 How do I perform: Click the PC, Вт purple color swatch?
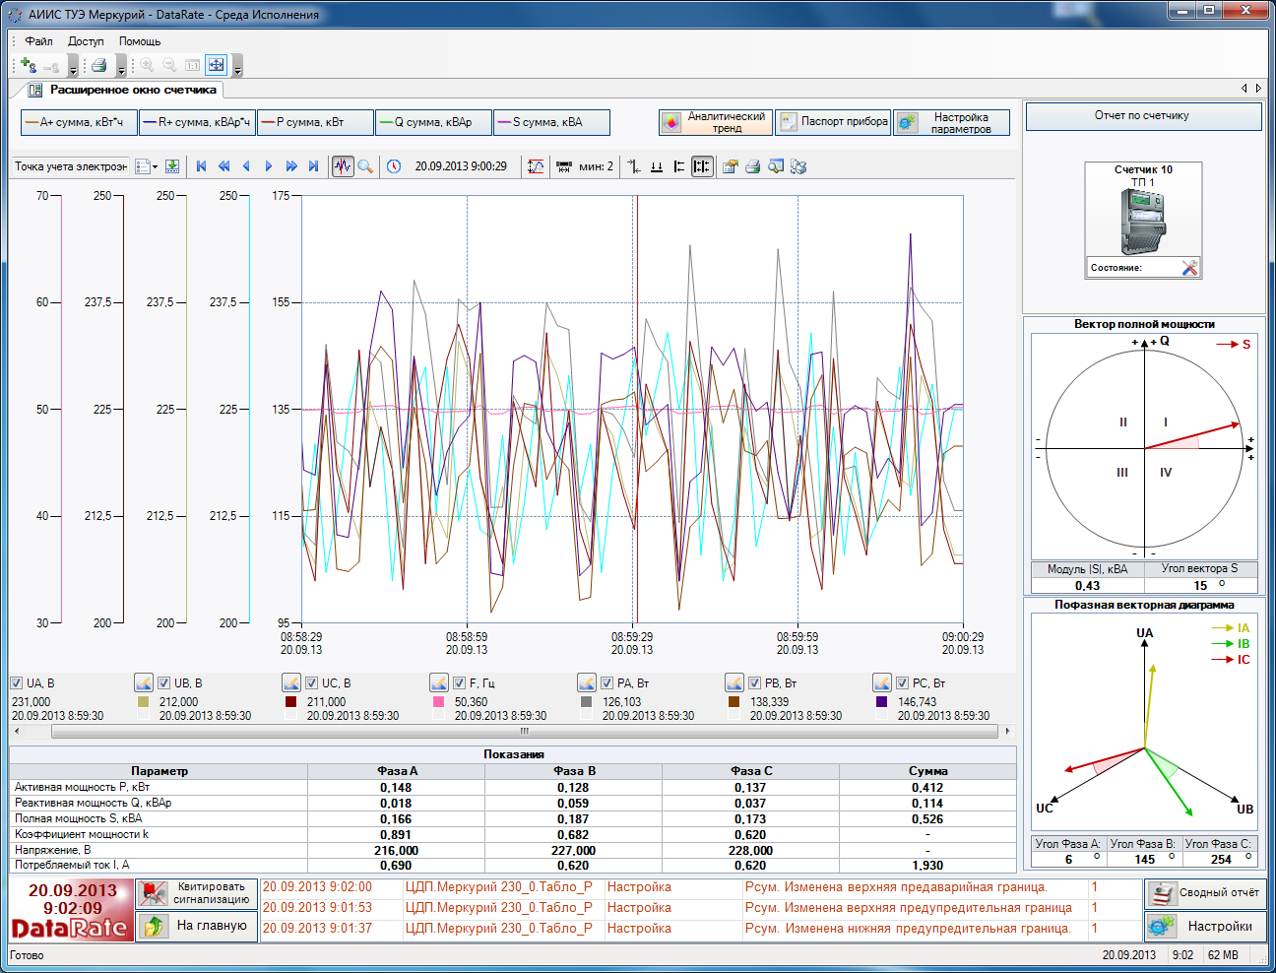click(x=882, y=702)
